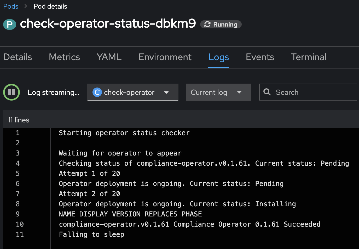The width and height of the screenshot is (359, 249).
Task: Click the breadcrumb chevron separator
Action: pos(26,6)
